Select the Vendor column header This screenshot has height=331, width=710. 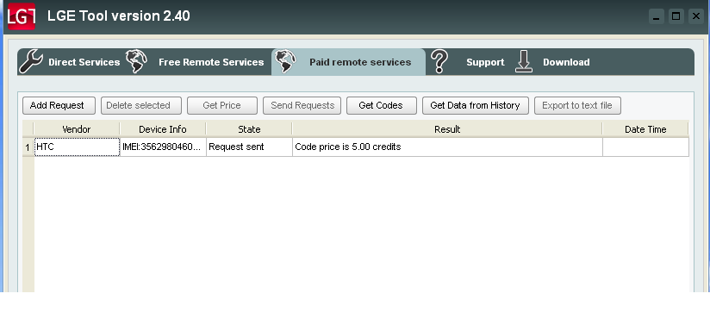click(77, 129)
